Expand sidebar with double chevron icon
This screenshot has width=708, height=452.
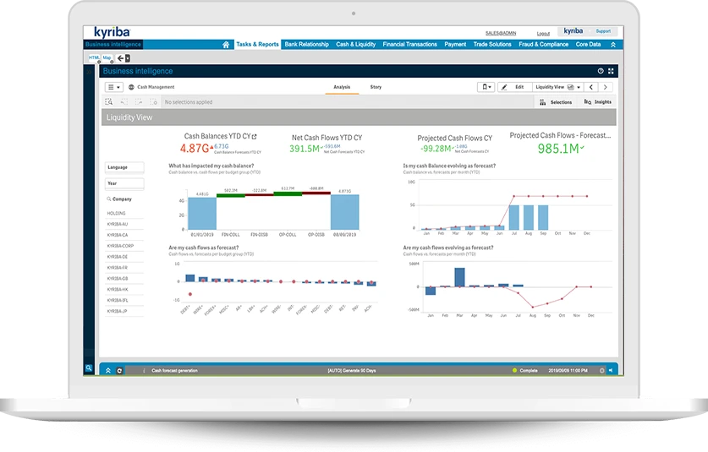(x=89, y=71)
